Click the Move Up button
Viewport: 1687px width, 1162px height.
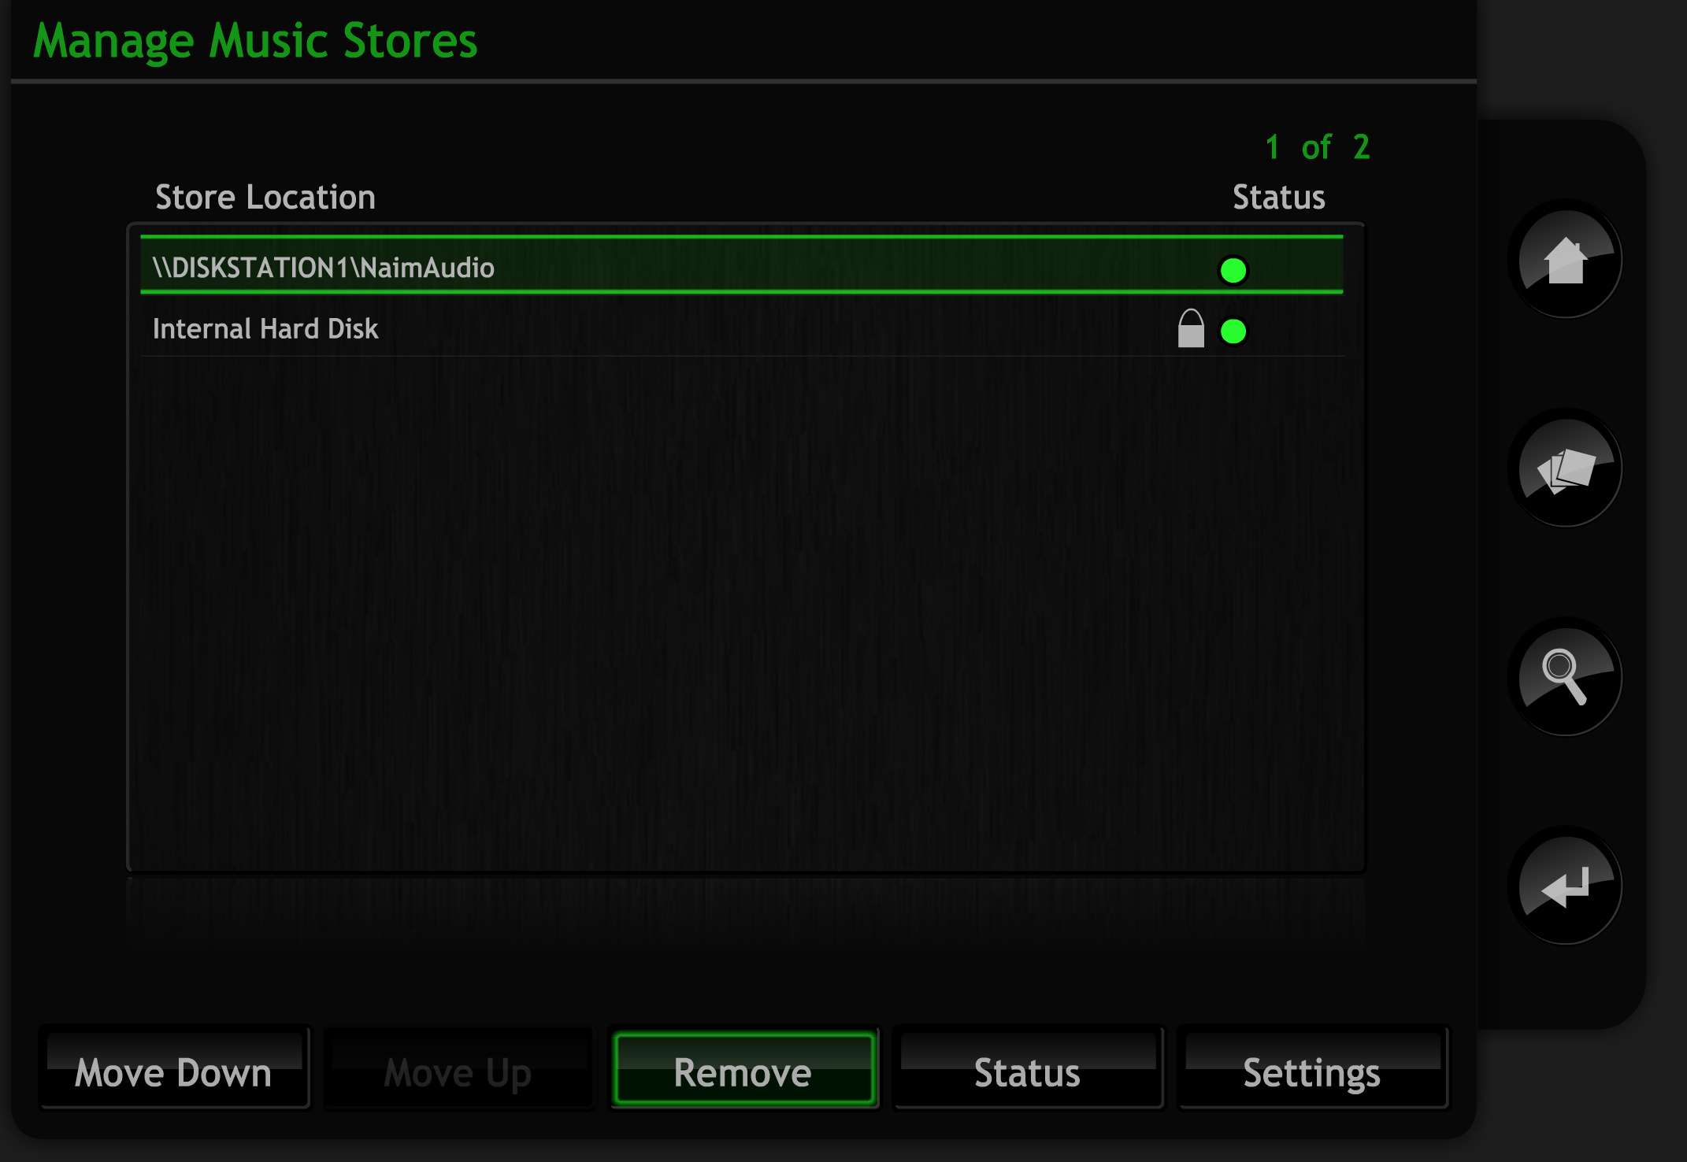[458, 1069]
